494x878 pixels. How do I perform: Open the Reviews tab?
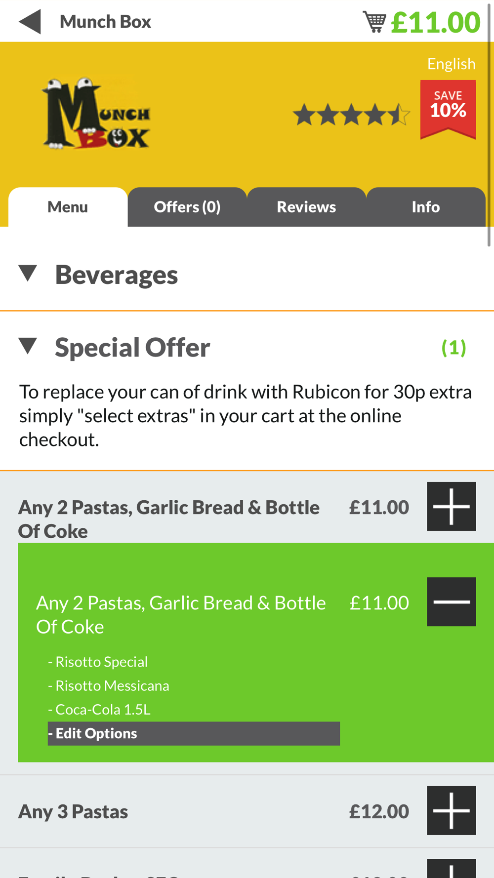coord(306,207)
